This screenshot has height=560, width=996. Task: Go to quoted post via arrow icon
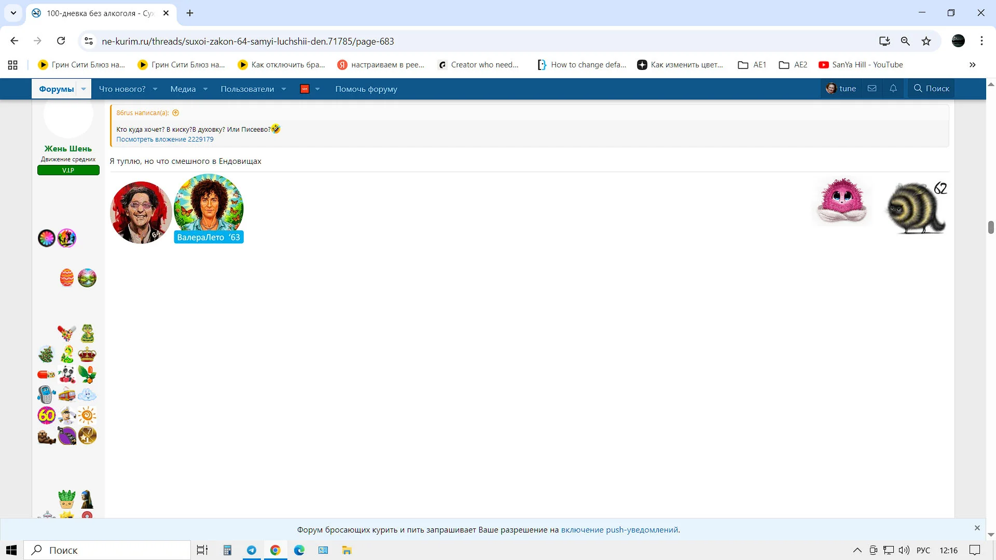coord(175,113)
